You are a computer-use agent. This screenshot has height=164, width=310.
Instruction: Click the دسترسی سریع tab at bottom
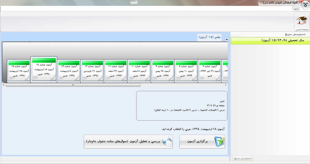(242, 158)
